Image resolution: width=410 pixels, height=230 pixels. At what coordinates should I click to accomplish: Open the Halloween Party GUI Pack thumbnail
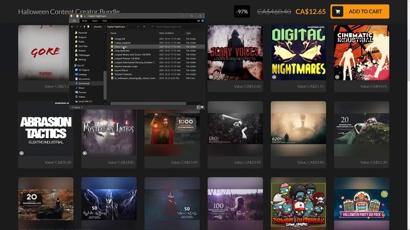point(361,203)
